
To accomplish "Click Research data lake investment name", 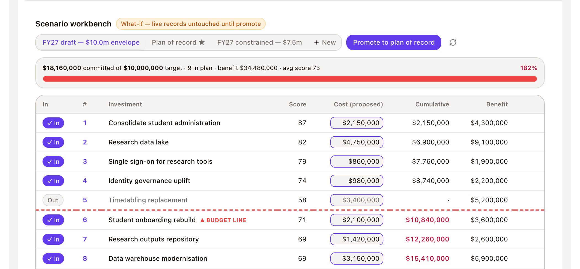I will click(x=138, y=142).
